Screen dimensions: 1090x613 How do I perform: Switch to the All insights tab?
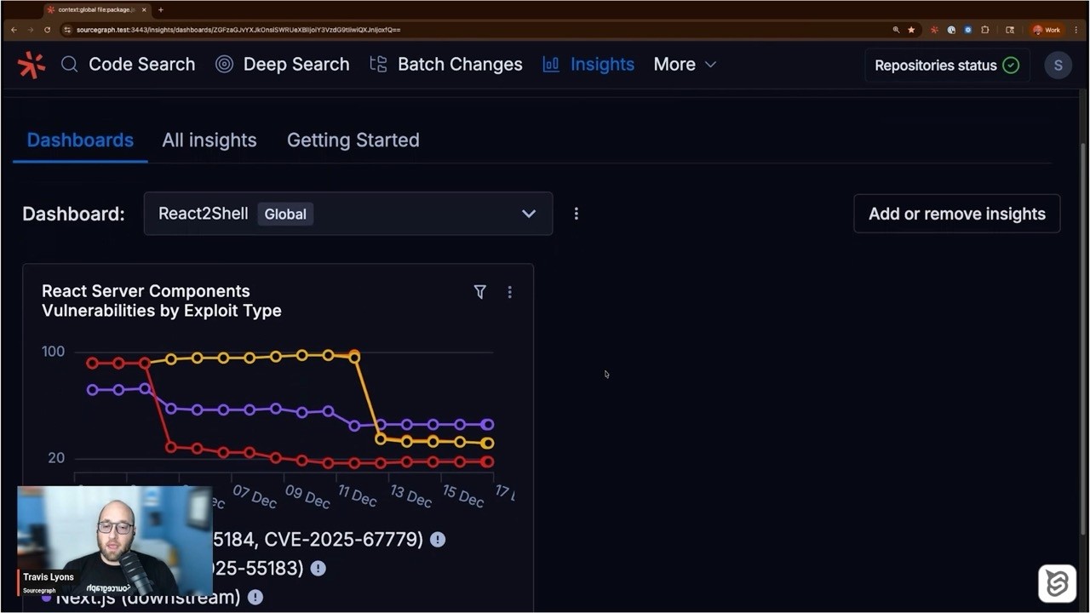click(x=209, y=140)
